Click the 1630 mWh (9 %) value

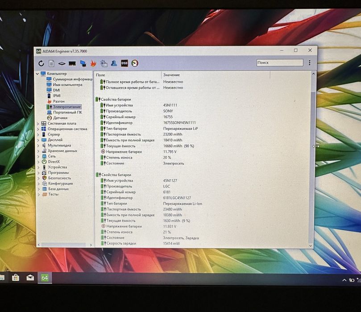tap(177, 220)
